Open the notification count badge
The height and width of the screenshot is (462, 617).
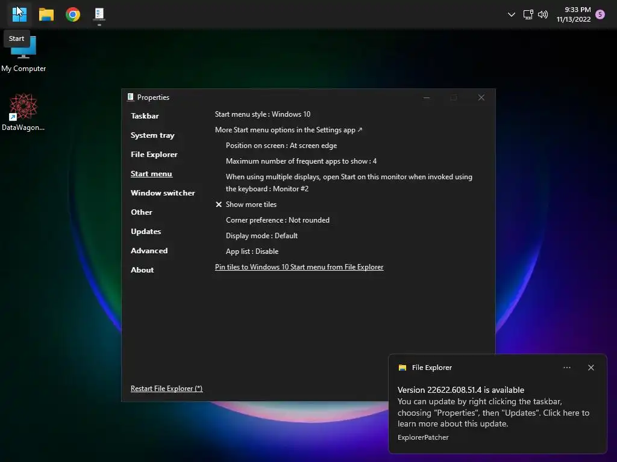point(600,14)
